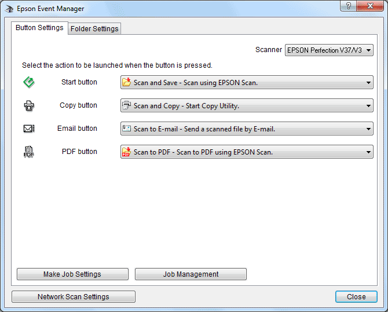The height and width of the screenshot is (312, 388).
Task: Click the Copy button printer icon
Action: pyautogui.click(x=28, y=106)
